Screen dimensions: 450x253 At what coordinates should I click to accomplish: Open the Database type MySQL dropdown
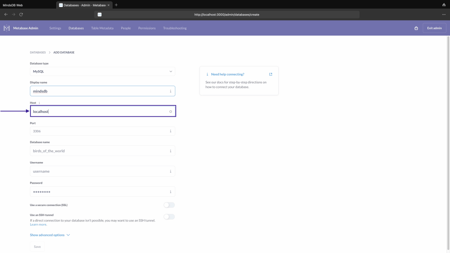(102, 71)
